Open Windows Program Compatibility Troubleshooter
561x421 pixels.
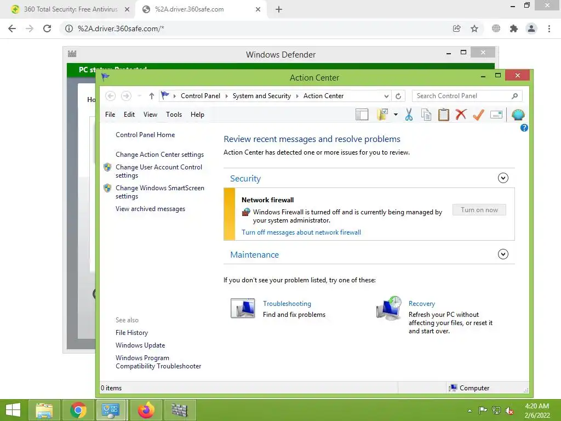(158, 362)
